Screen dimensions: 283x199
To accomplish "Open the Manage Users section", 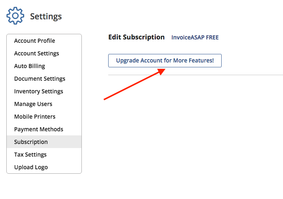I will point(33,104).
